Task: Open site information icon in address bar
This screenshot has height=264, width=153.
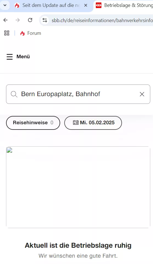Action: pos(45,20)
